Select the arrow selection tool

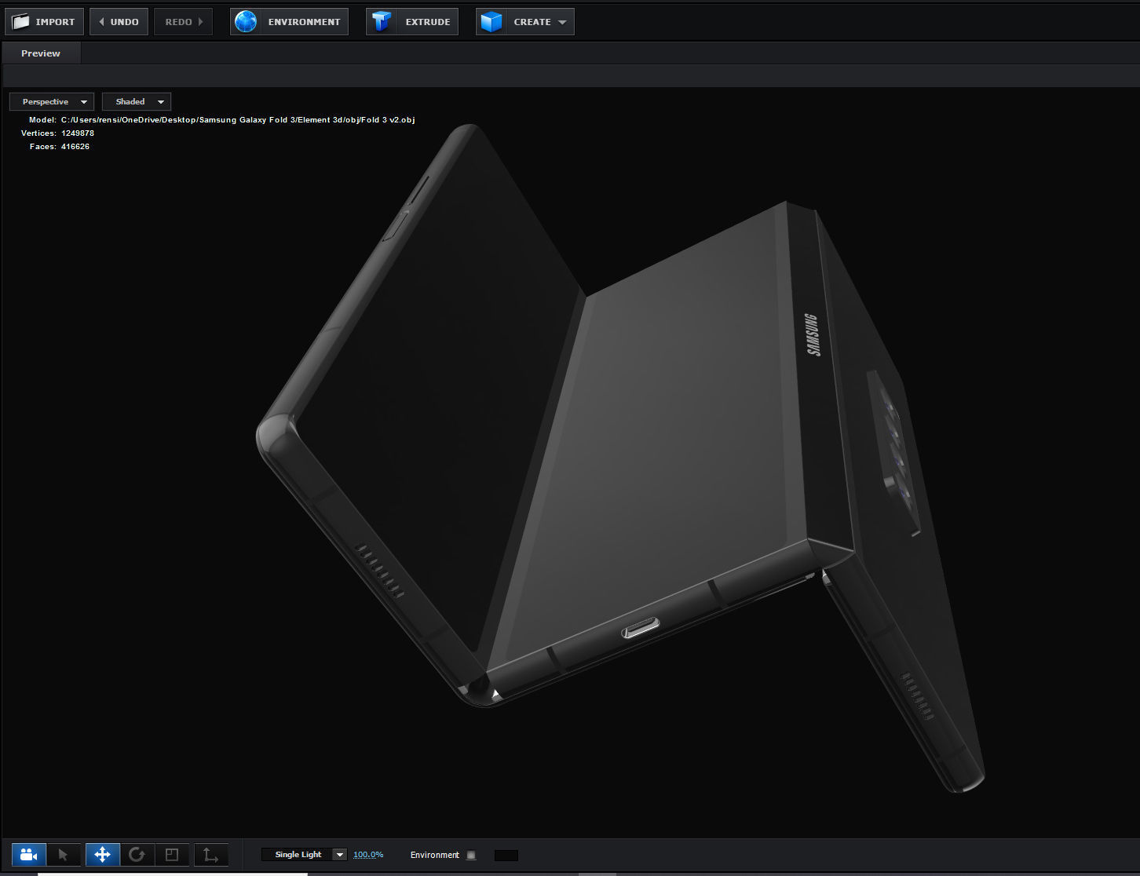click(64, 855)
